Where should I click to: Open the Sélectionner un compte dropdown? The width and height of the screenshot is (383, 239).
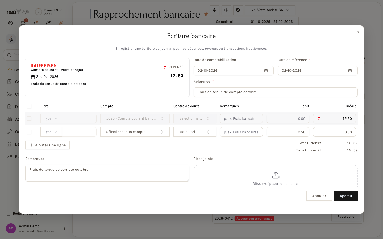point(135,132)
